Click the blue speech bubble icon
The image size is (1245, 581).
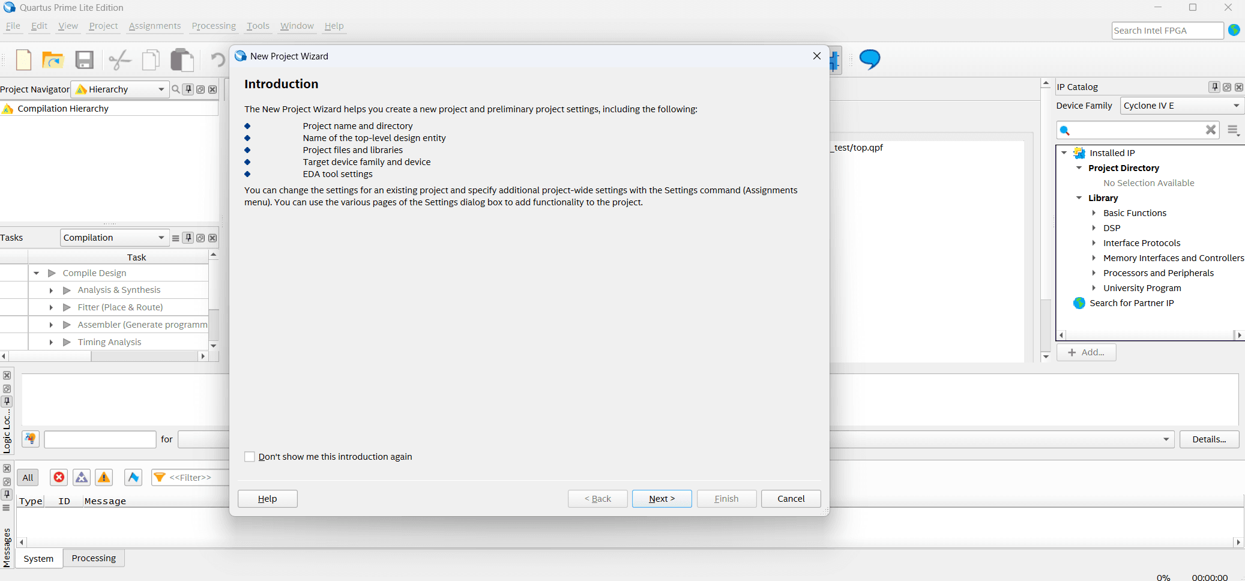pos(869,59)
